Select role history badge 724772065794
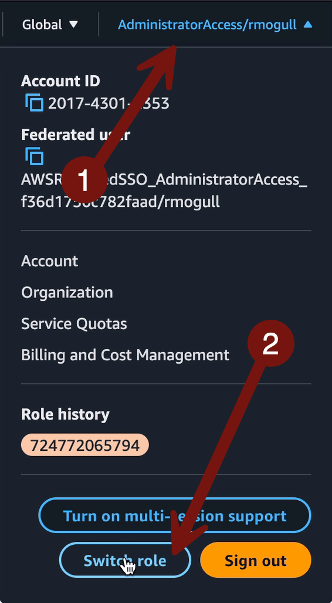Viewport: 332px width, 603px height. [x=85, y=445]
